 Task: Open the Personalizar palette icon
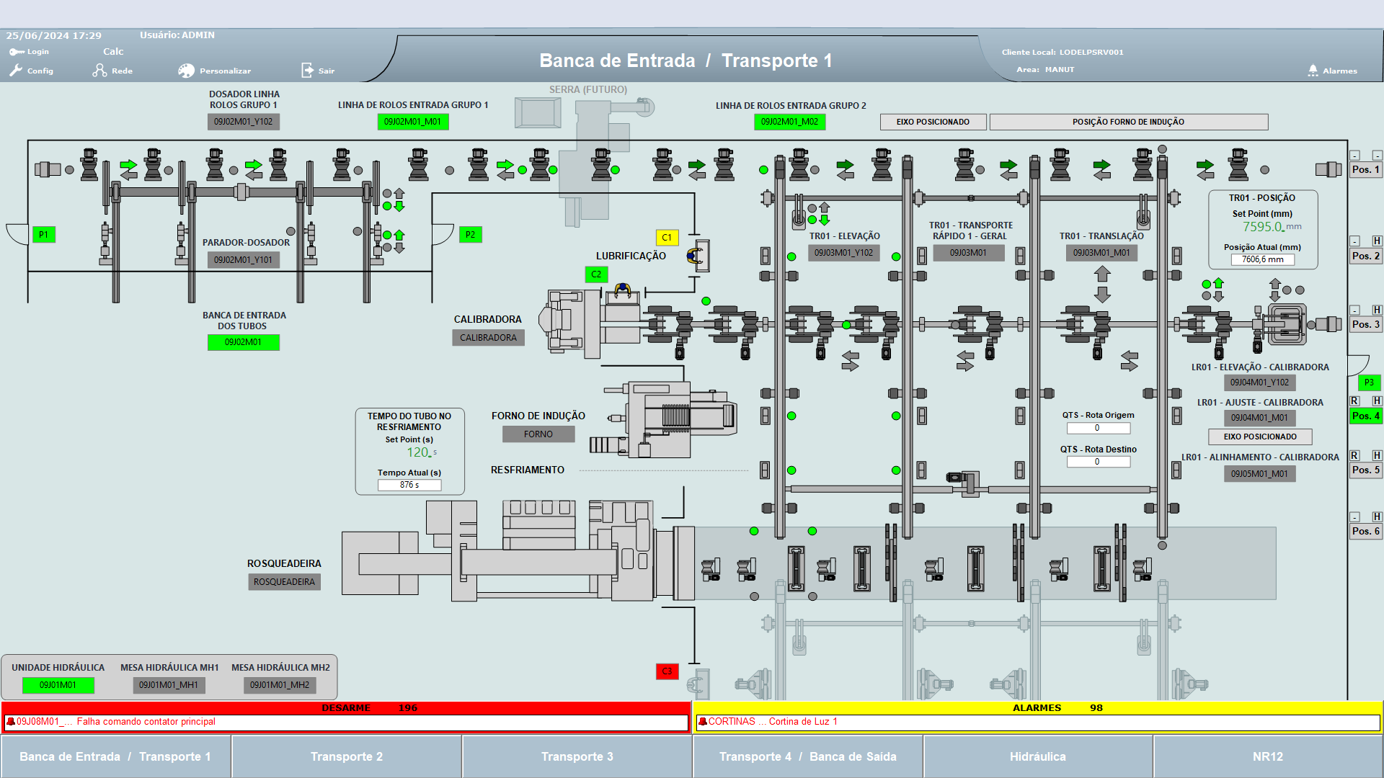[187, 71]
